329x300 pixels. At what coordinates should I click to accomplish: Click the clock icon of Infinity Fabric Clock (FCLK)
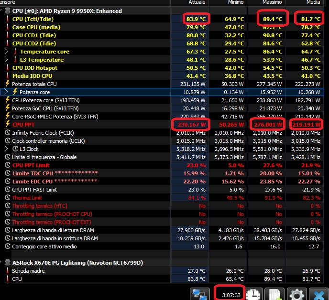(8, 132)
